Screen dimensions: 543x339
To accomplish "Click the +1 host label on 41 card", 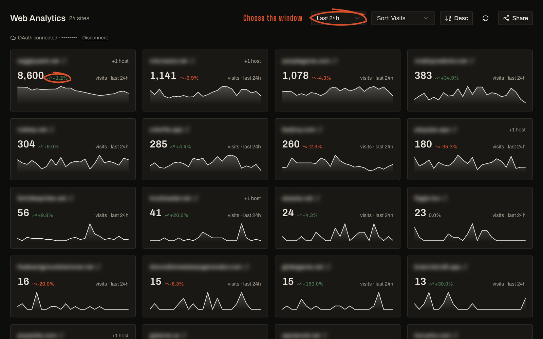I will (252, 198).
